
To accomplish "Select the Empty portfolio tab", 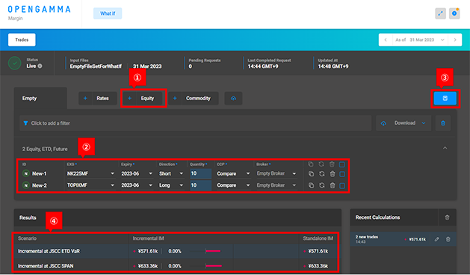I will 40,99.
